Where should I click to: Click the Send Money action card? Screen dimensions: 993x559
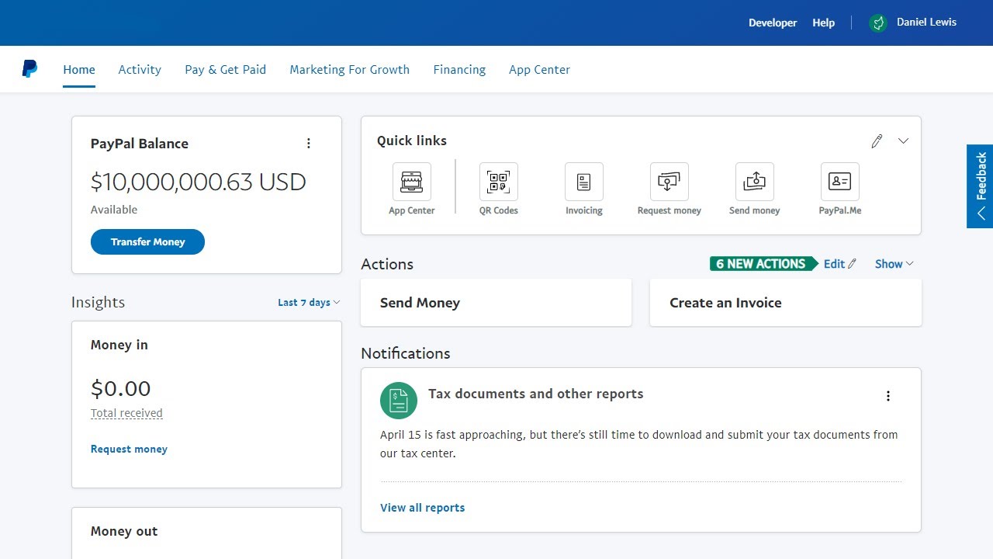[496, 303]
